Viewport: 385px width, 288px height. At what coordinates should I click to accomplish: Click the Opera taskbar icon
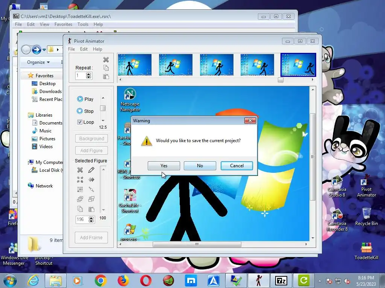[146, 280]
